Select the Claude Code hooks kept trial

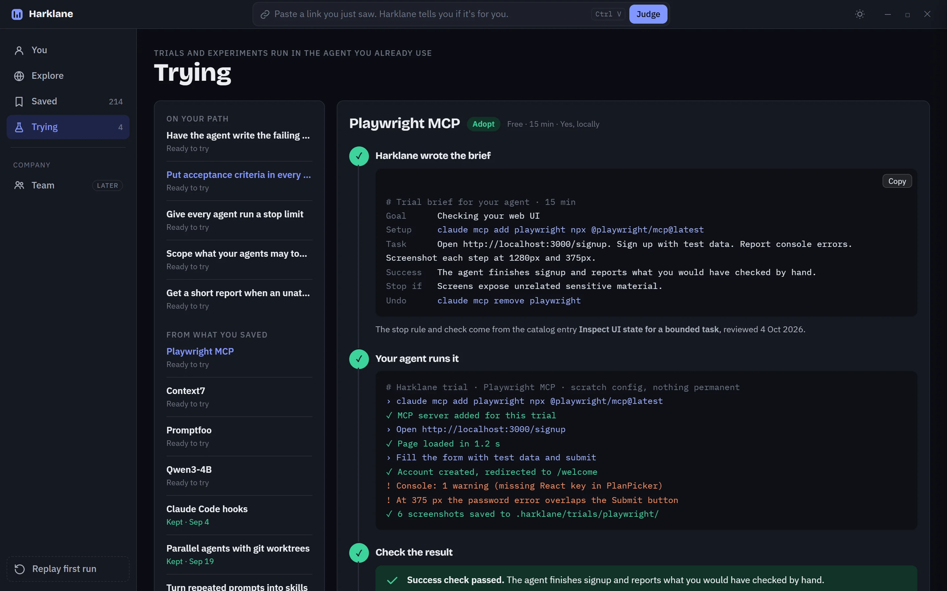[239, 515]
